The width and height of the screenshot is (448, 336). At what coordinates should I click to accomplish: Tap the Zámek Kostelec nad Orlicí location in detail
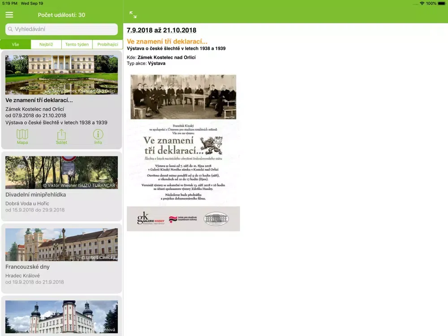167,57
